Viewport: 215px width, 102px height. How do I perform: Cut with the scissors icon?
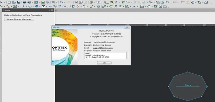pos(76,2)
